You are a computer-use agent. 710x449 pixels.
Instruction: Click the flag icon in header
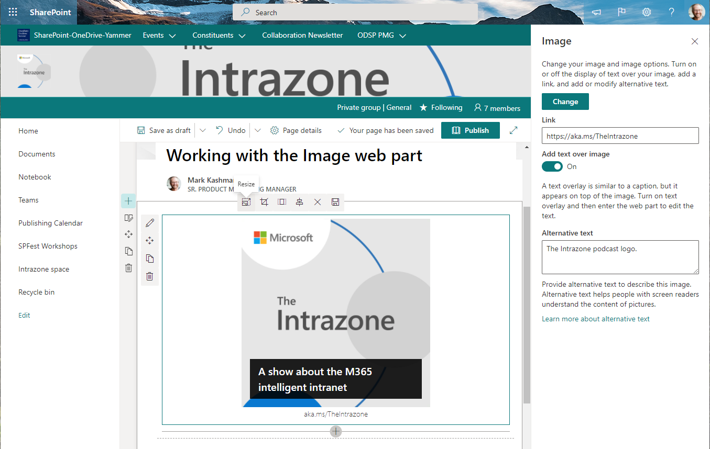pyautogui.click(x=621, y=12)
